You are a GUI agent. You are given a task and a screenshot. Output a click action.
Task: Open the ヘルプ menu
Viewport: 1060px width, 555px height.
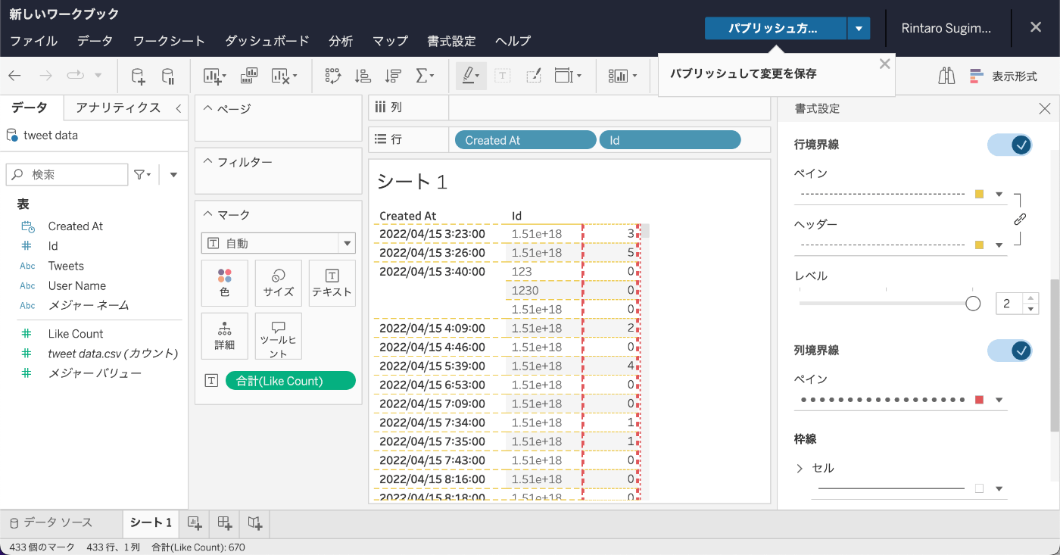513,41
